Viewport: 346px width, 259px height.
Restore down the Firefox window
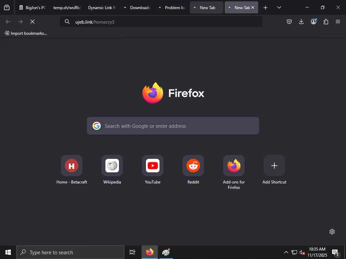coord(323,7)
